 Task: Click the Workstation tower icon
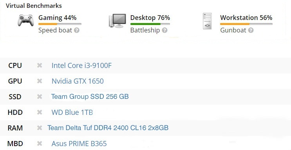(x=207, y=21)
